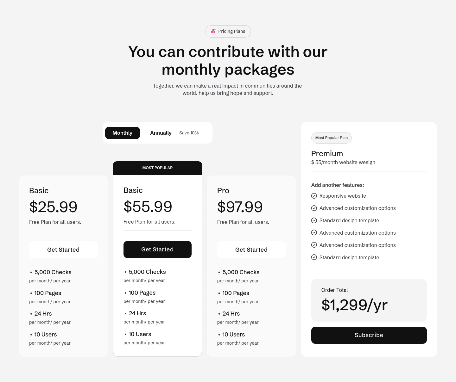This screenshot has width=456, height=382.
Task: Select the Monthly billing option
Action: [122, 133]
